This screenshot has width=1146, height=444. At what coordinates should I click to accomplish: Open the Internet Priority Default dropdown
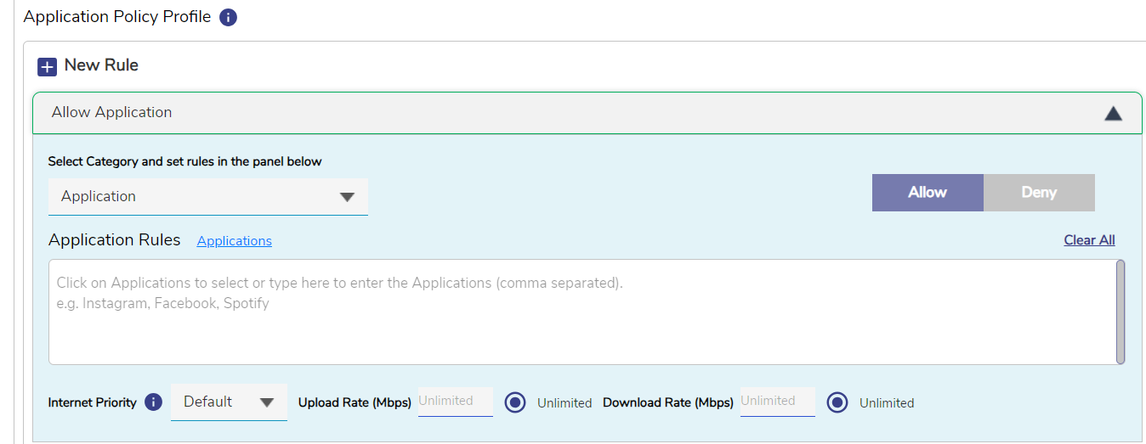click(229, 402)
